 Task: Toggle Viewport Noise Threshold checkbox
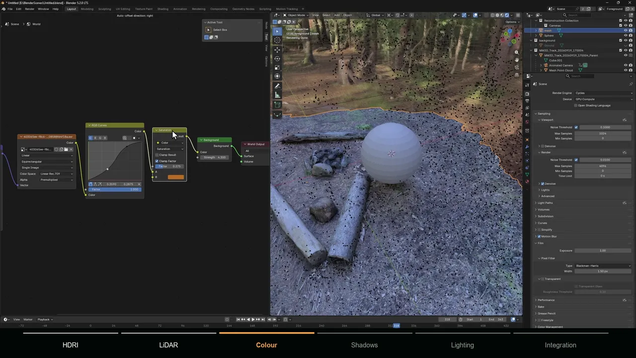(576, 127)
